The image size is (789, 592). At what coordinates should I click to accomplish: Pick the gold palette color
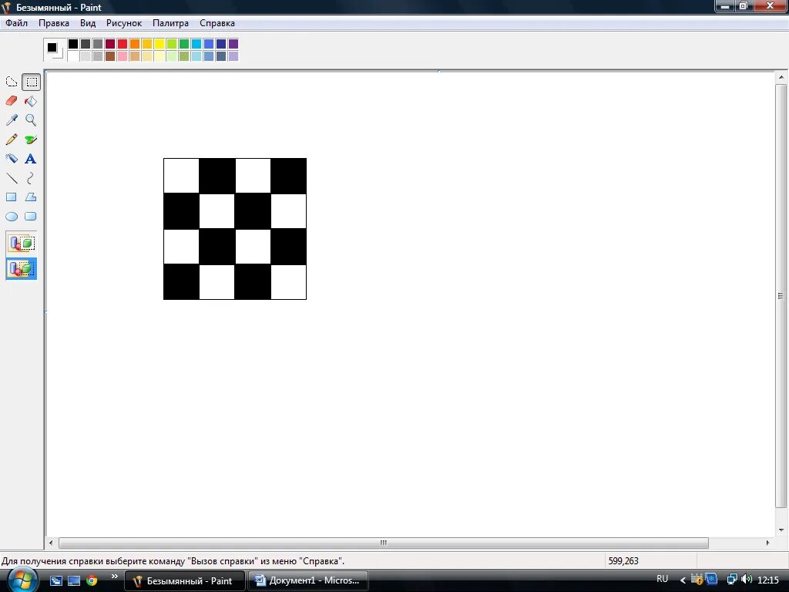[147, 44]
